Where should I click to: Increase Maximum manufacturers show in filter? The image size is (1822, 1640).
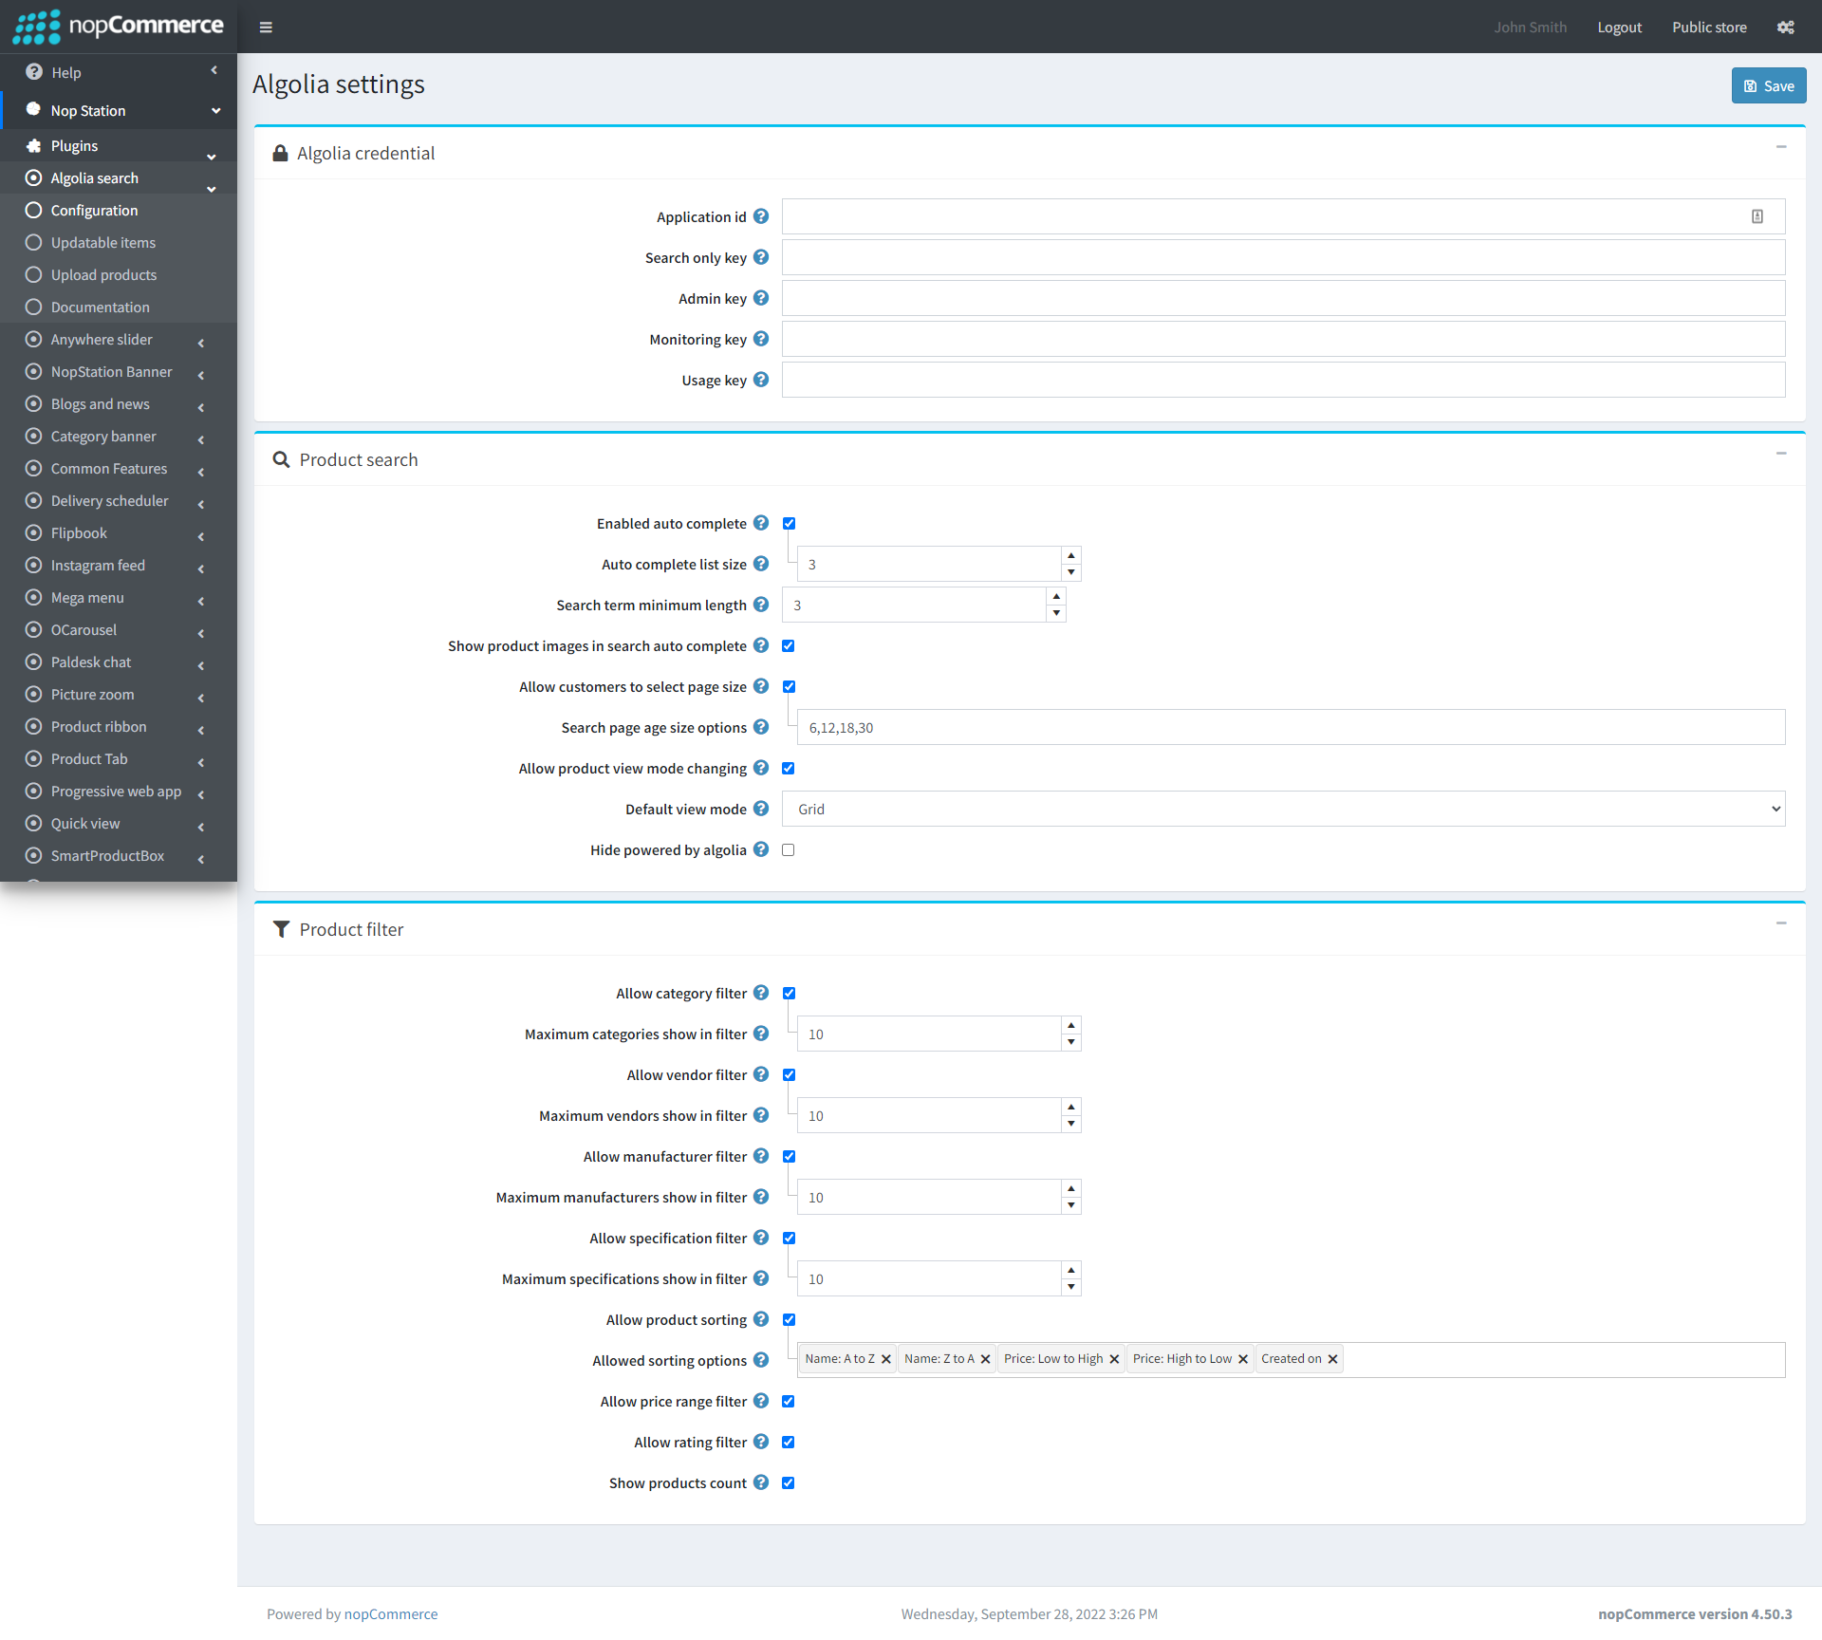(1071, 1188)
